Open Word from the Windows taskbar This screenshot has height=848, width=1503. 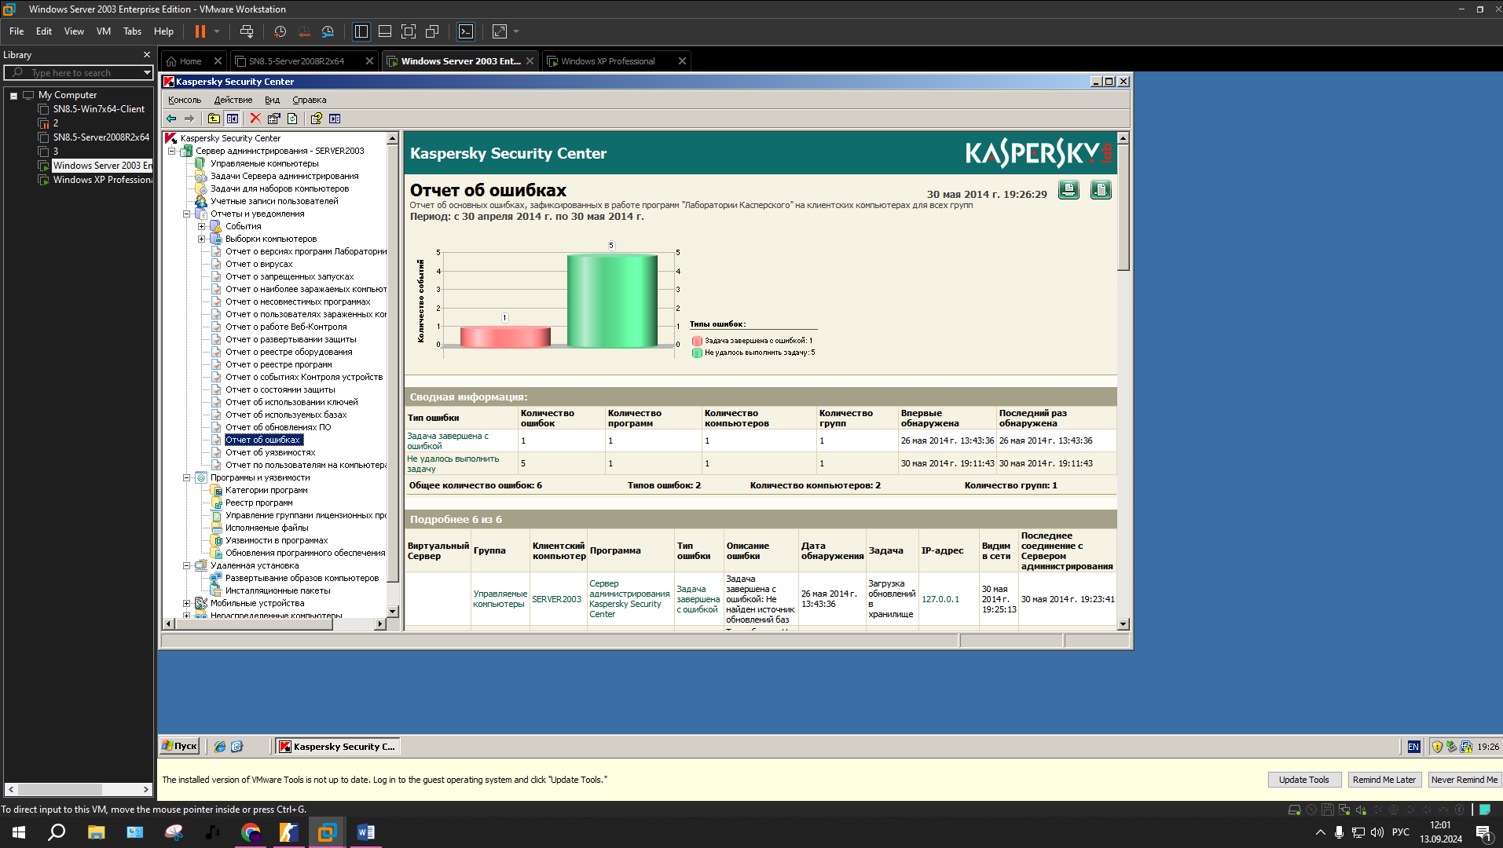click(365, 832)
